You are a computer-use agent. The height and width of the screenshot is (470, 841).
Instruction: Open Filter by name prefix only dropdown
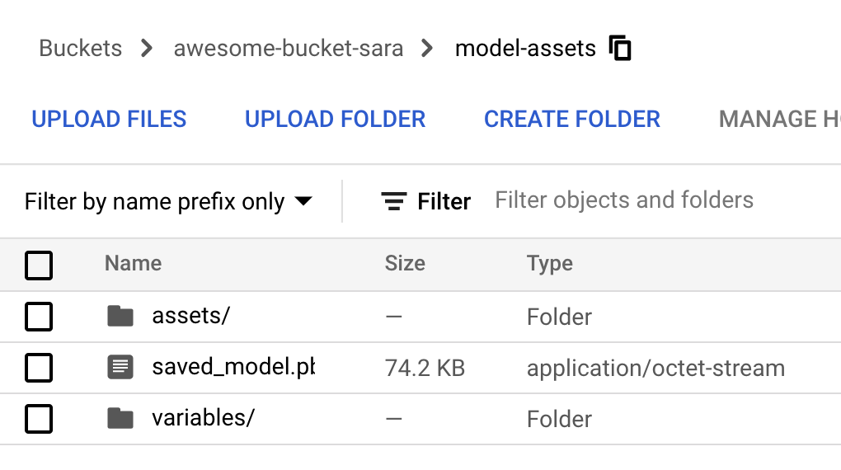[168, 201]
